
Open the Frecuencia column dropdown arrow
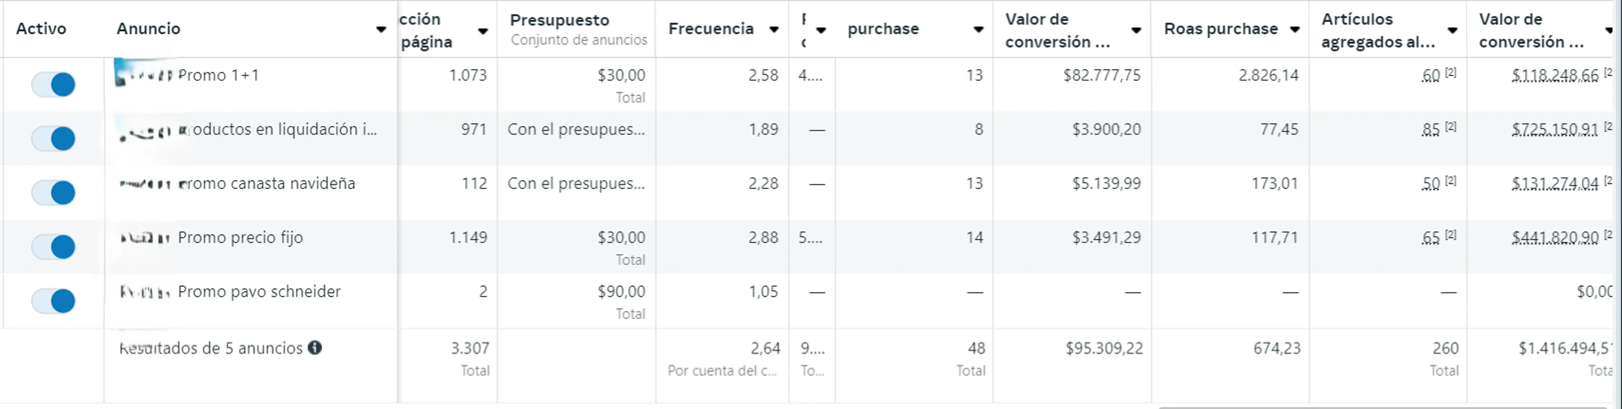click(774, 29)
